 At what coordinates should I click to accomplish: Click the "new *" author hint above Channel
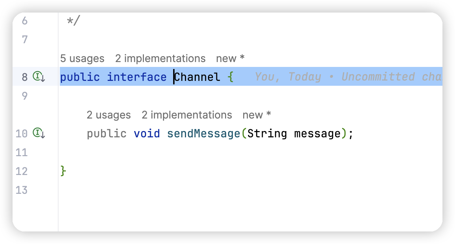(x=230, y=58)
